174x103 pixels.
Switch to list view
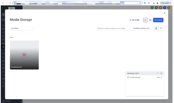(x=161, y=28)
